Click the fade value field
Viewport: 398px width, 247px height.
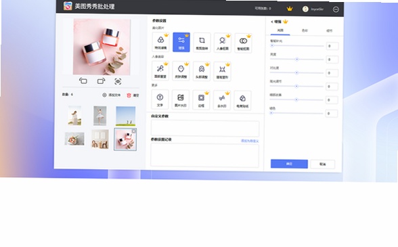coord(332,114)
